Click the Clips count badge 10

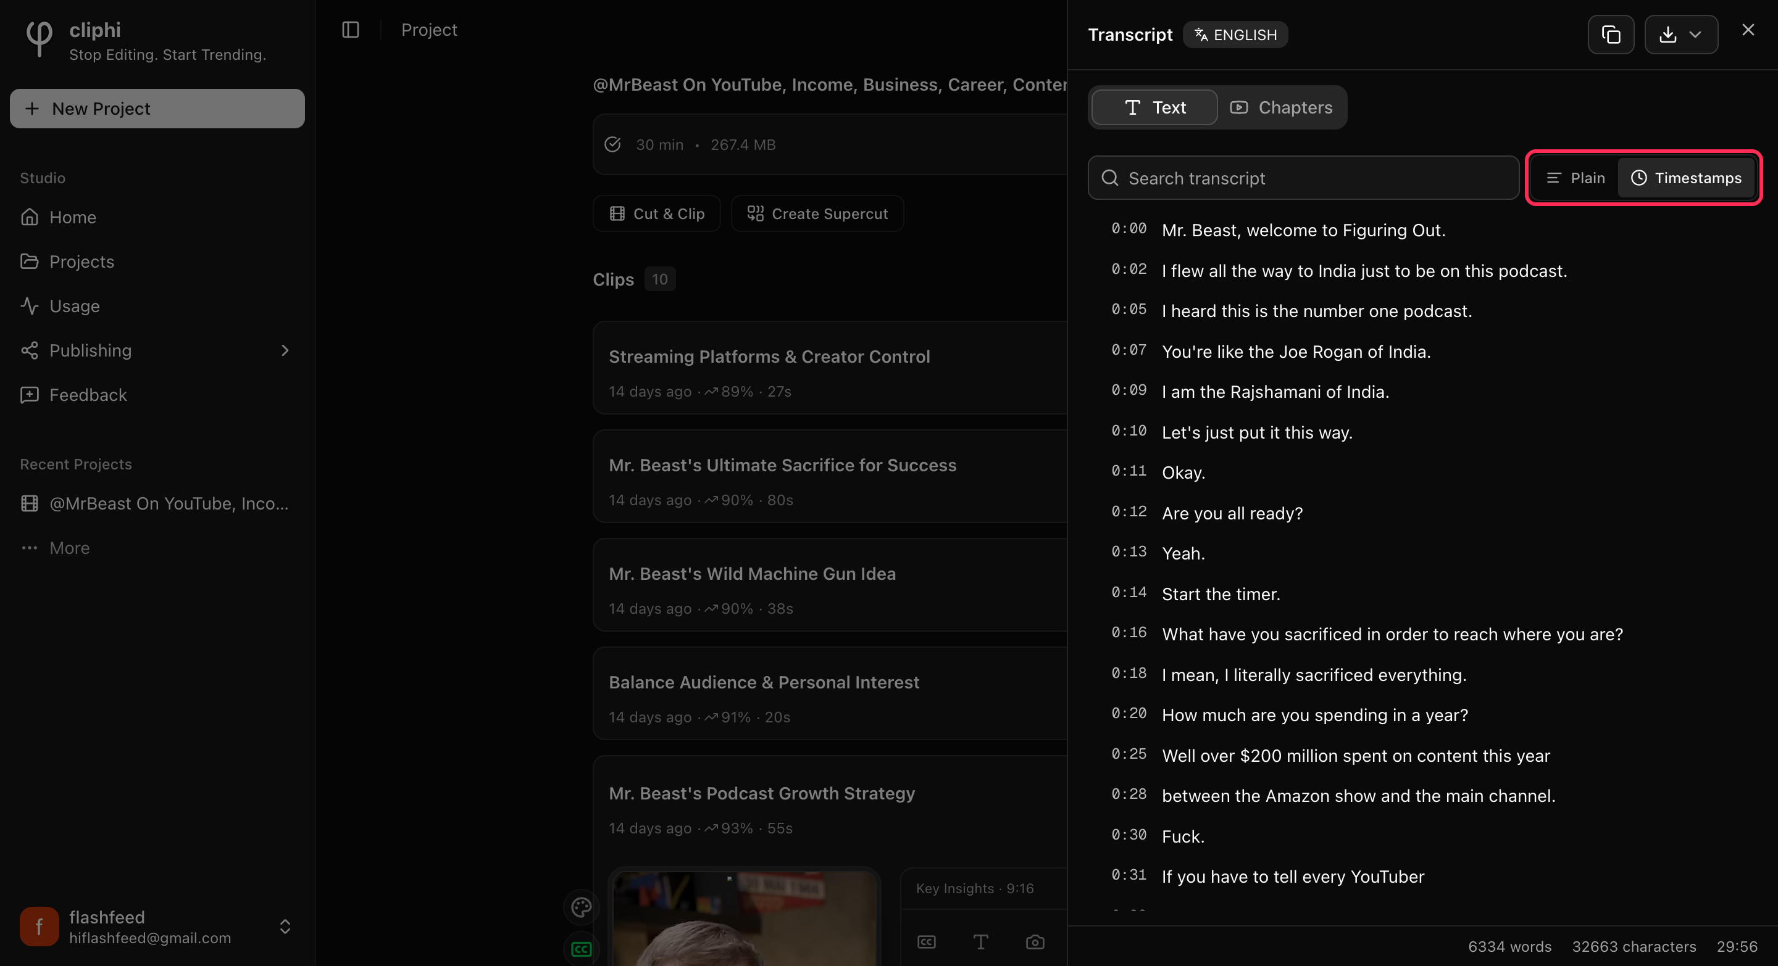click(660, 279)
